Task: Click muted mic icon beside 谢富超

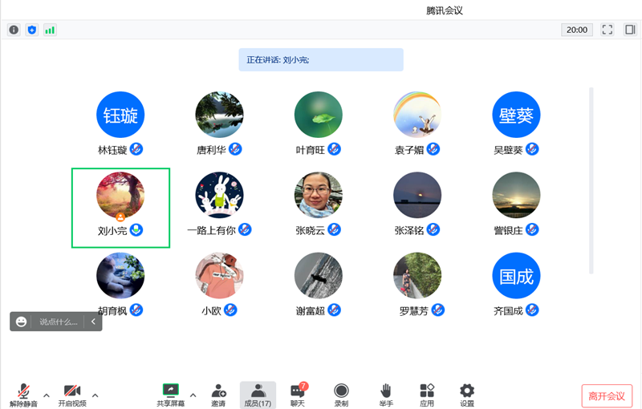Action: click(x=334, y=310)
